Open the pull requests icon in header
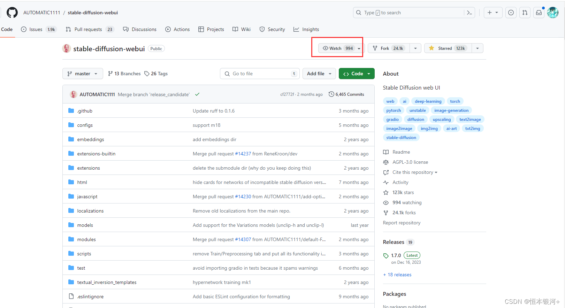This screenshot has width=565, height=308. [x=525, y=13]
